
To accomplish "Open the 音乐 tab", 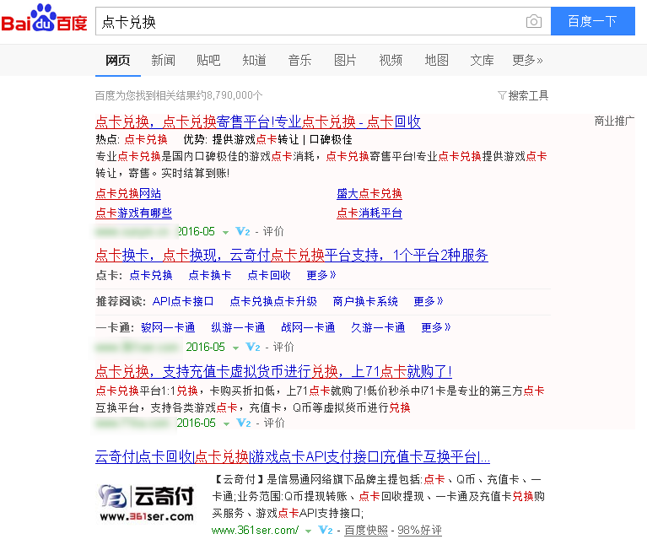I will pos(299,60).
